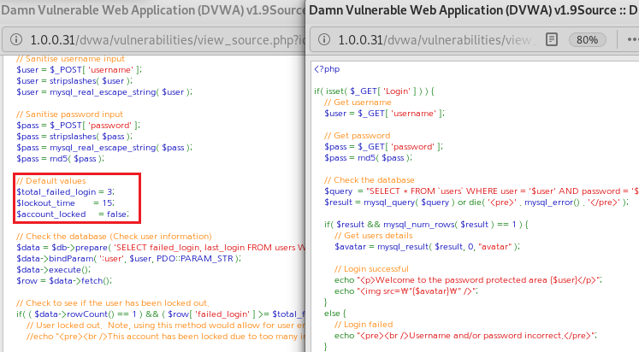Click echo Username and/or password incorrect line
The height and width of the screenshot is (352, 639).
pyautogui.click(x=465, y=336)
